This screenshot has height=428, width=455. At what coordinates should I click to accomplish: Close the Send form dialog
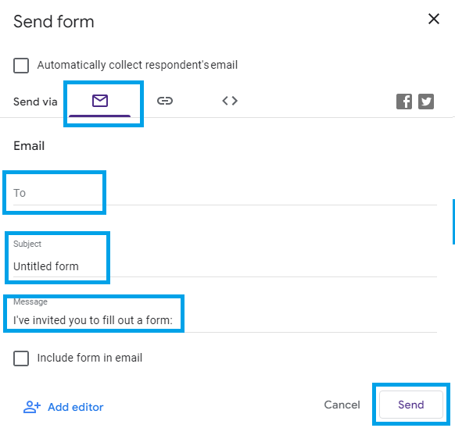[434, 20]
